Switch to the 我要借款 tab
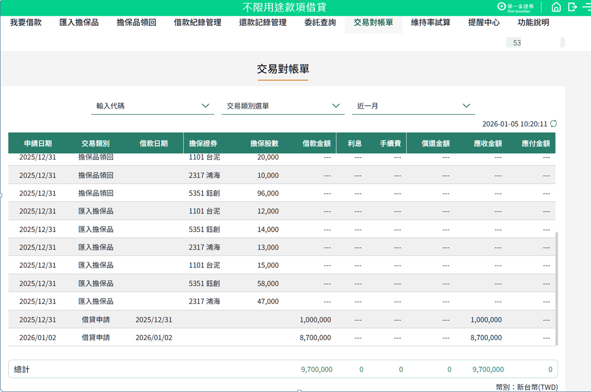Image resolution: width=591 pixels, height=392 pixels. click(26, 22)
